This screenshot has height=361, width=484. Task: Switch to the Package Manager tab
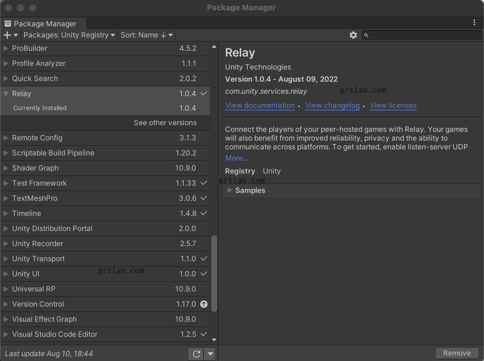pyautogui.click(x=45, y=23)
